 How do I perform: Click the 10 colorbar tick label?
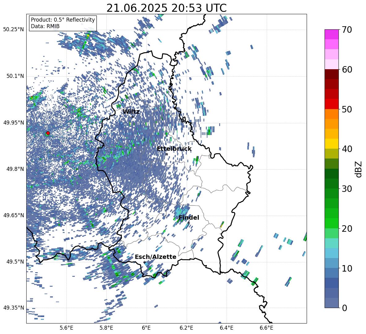pyautogui.click(x=347, y=268)
